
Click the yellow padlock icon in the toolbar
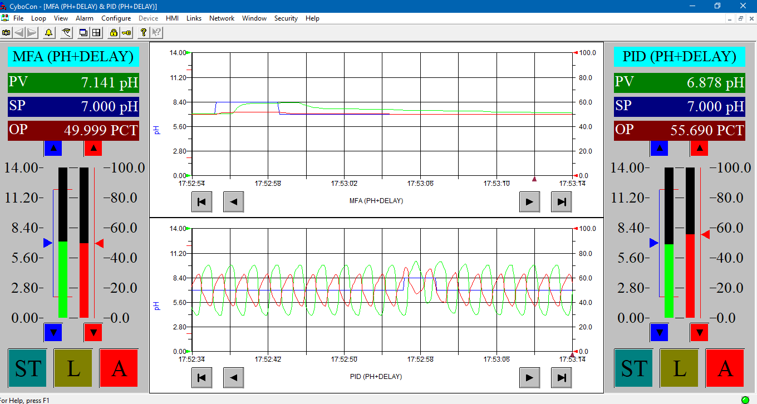(x=114, y=33)
